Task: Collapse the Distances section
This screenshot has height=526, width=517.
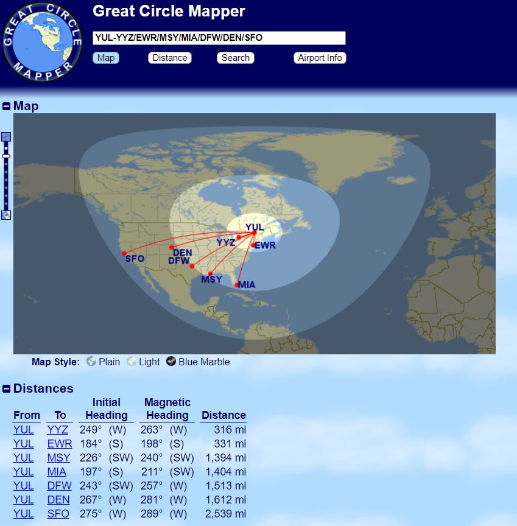Action: [x=5, y=388]
